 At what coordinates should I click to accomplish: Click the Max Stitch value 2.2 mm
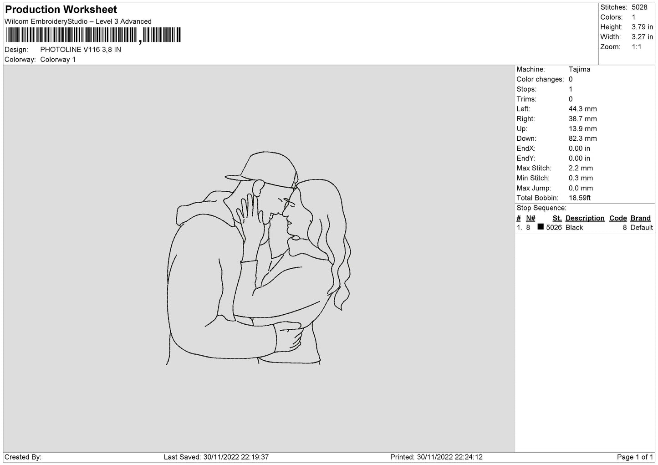click(x=581, y=168)
